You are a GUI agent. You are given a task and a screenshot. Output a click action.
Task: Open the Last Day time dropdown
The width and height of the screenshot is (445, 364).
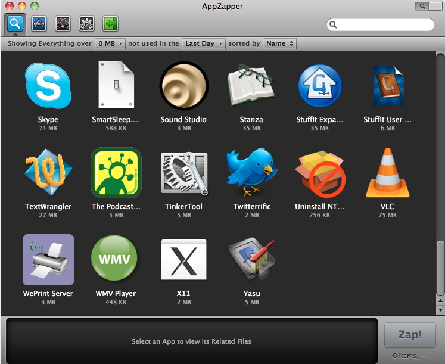[204, 43]
